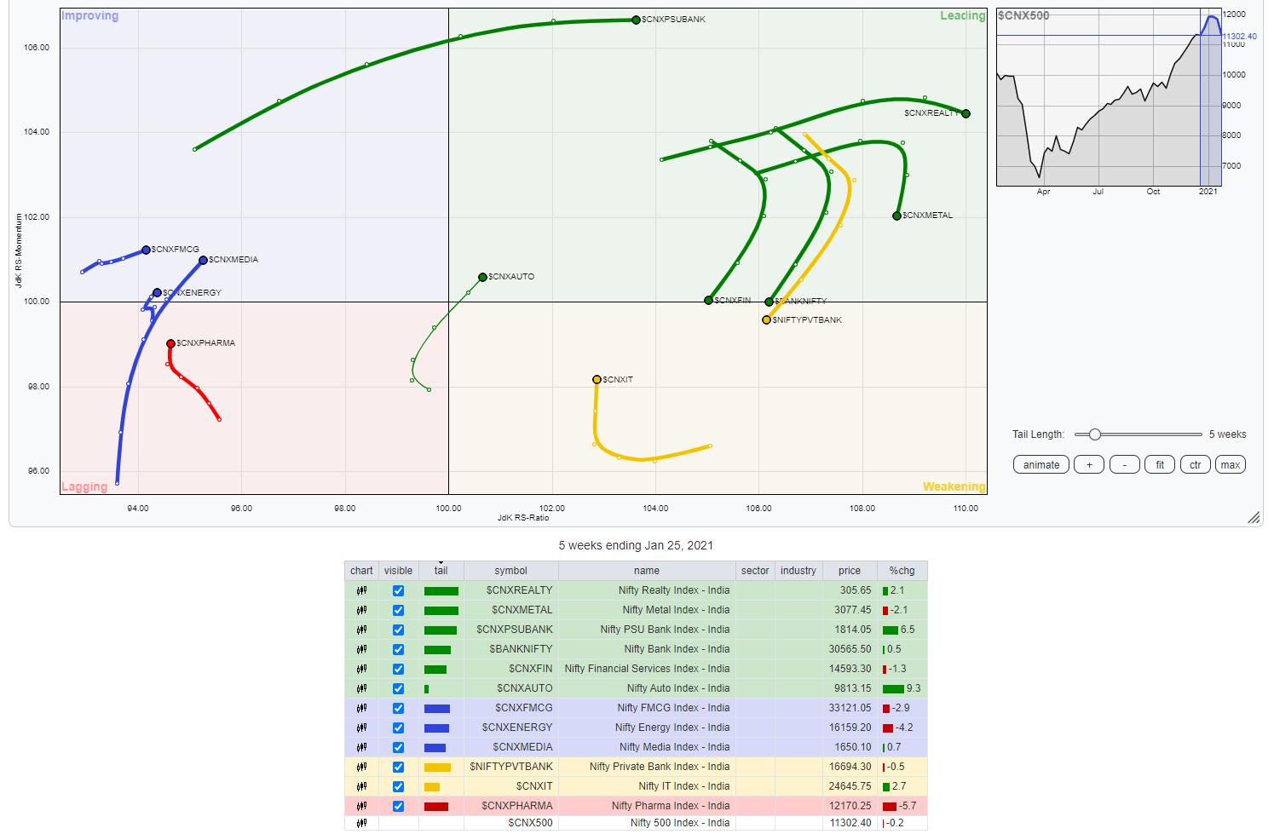Adjust the Tail Length slider handle

pos(1095,434)
